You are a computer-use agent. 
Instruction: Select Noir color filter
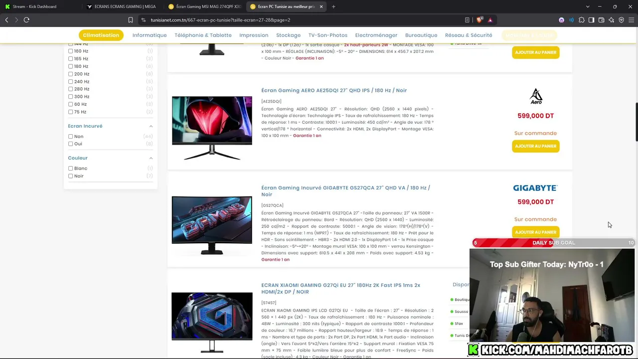(x=70, y=176)
